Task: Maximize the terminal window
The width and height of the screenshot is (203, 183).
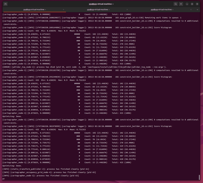Action: (192, 4)
